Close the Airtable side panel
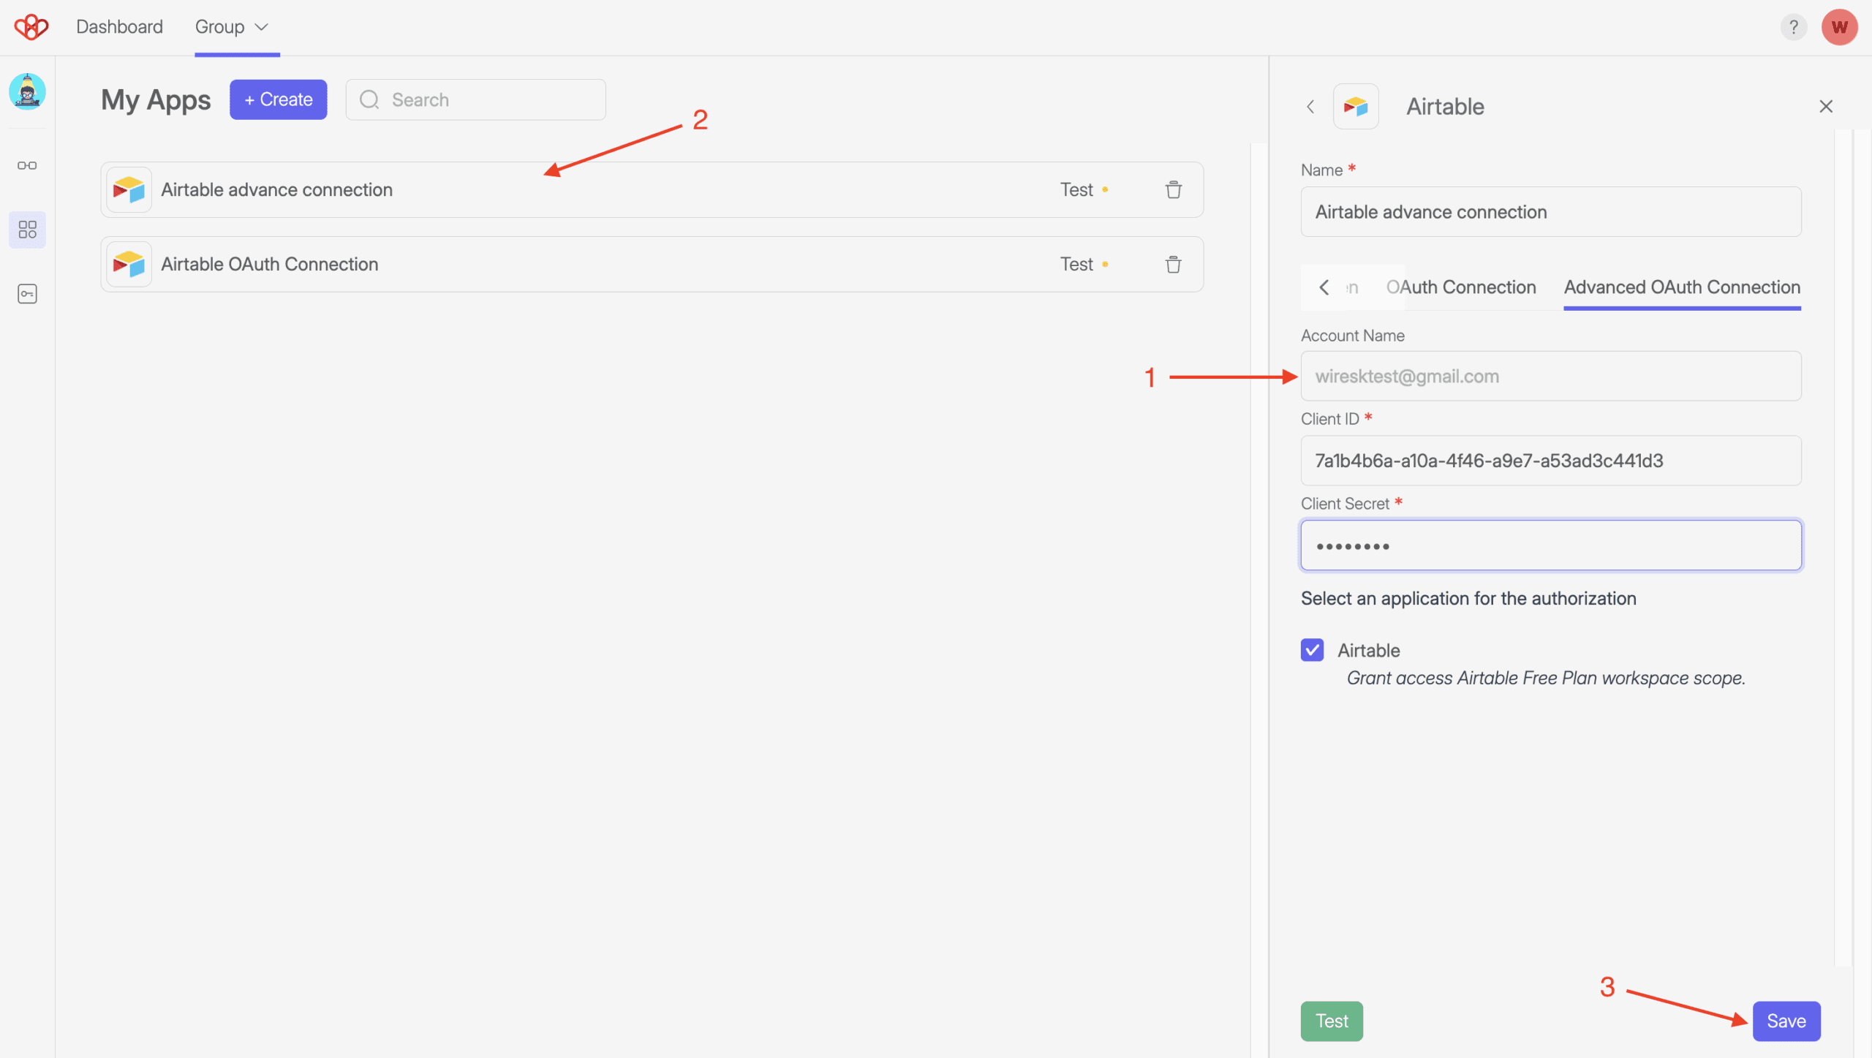This screenshot has width=1872, height=1058. 1826,107
